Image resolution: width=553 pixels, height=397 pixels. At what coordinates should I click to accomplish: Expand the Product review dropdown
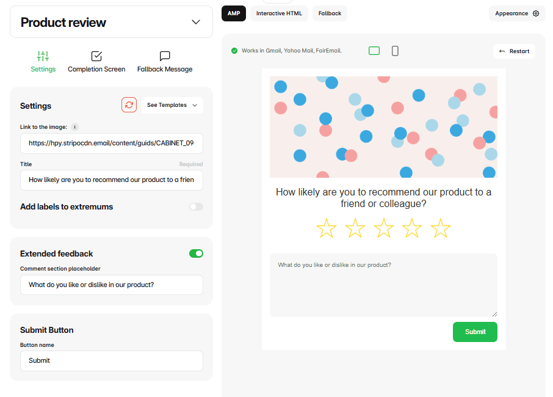(x=196, y=21)
